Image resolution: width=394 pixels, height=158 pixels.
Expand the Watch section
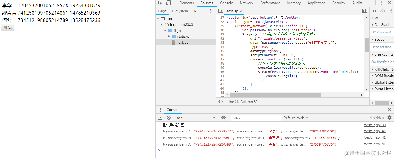coord(382,18)
